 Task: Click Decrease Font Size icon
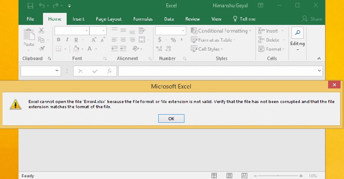(103, 39)
